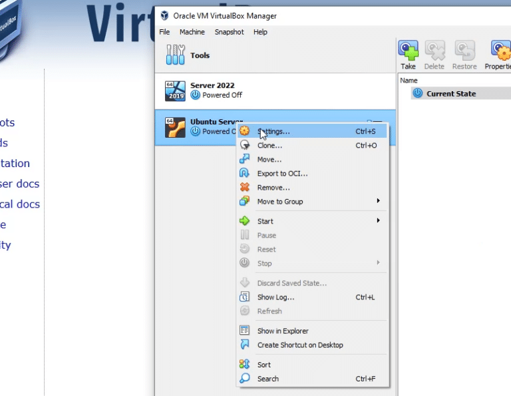Click the Properties toolbar icon
This screenshot has height=396, width=511.
(x=500, y=51)
